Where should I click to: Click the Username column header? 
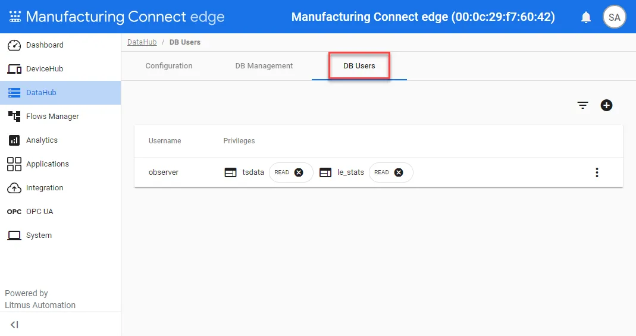(x=165, y=140)
